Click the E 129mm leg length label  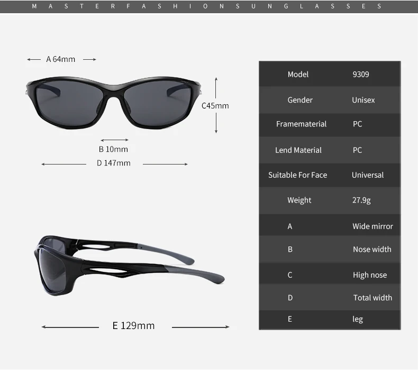tap(133, 325)
